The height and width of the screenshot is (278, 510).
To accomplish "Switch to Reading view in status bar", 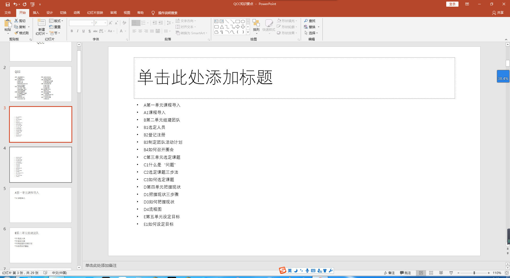I will (x=441, y=273).
